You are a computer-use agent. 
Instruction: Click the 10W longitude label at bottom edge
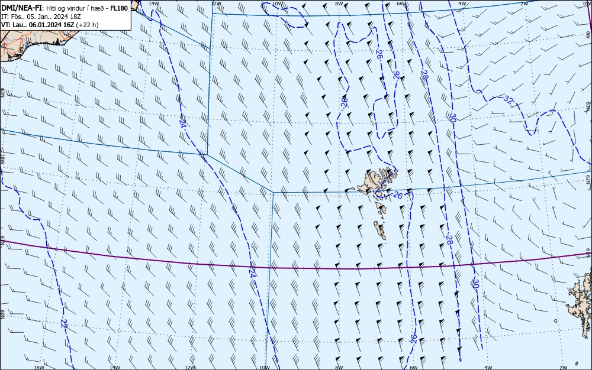(265, 368)
